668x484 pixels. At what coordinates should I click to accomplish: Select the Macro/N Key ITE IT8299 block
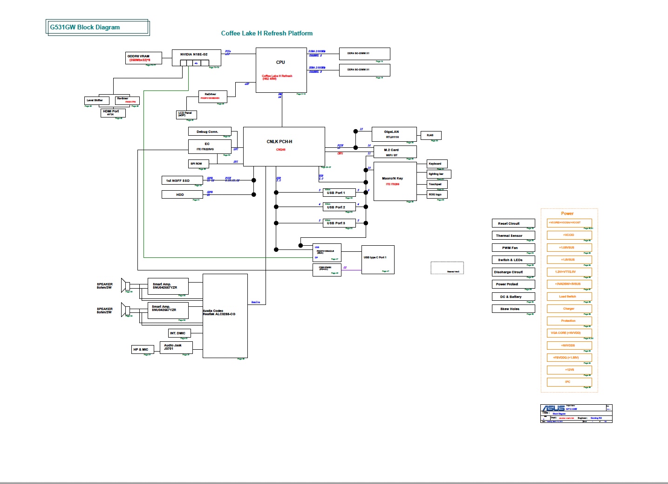395,181
